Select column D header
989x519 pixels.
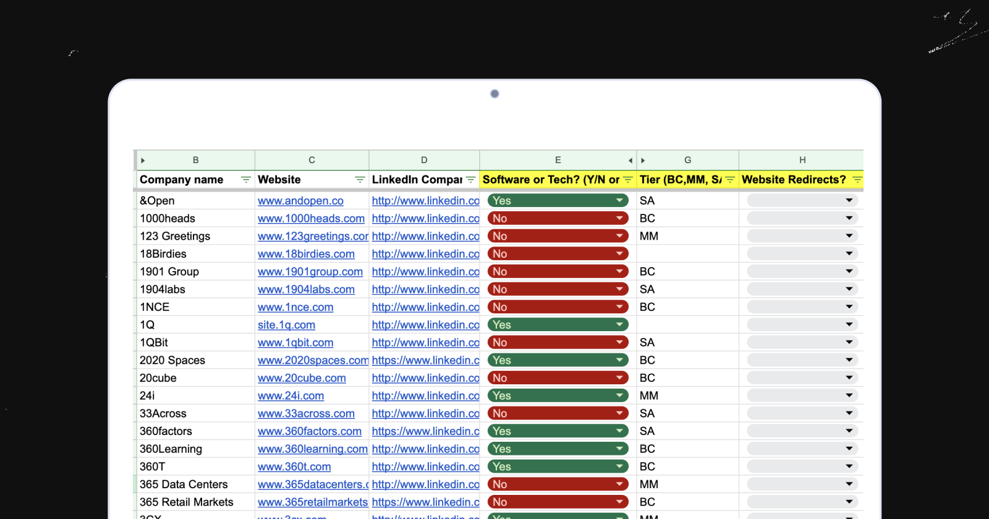tap(424, 160)
